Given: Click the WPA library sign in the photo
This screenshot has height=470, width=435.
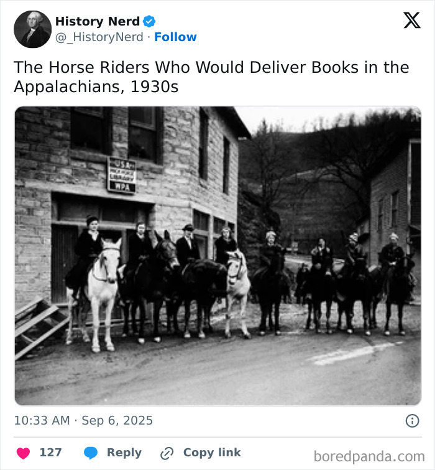Looking at the screenshot, I should click(121, 175).
